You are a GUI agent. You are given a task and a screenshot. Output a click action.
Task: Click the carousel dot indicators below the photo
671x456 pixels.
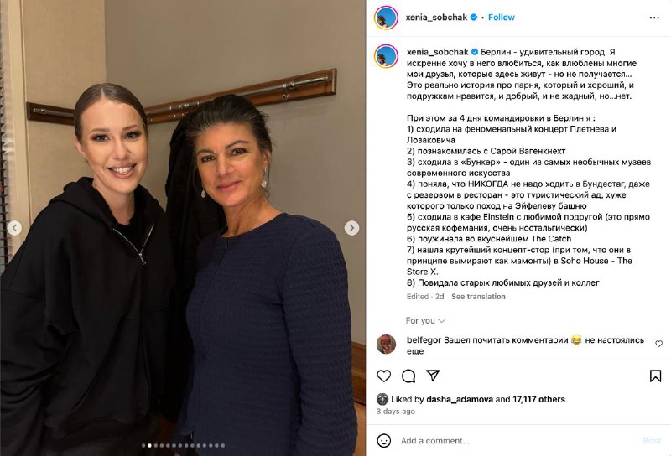point(183,445)
